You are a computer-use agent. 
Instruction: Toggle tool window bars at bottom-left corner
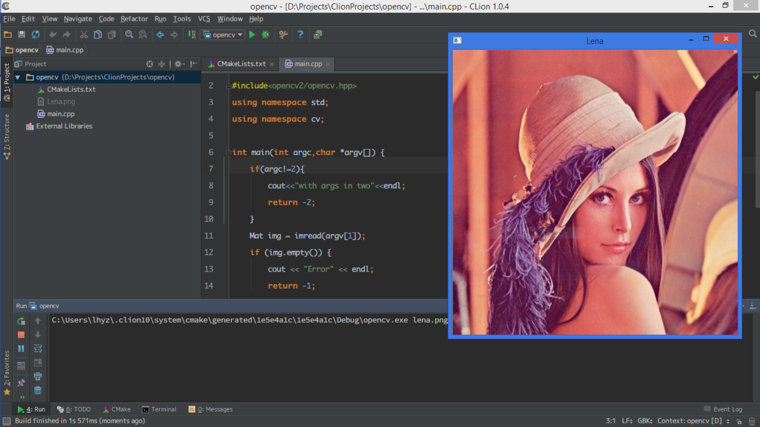tap(6, 421)
